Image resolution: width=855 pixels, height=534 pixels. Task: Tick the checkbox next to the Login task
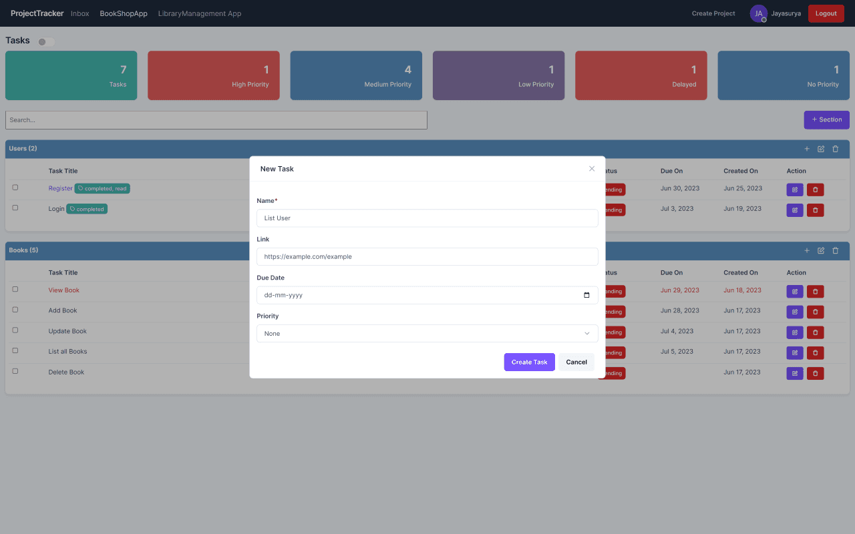click(15, 207)
